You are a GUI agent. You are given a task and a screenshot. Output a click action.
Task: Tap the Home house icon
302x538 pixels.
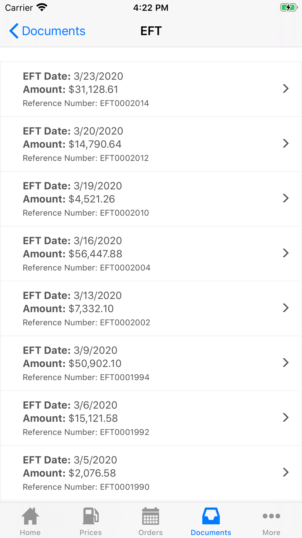coord(30,516)
